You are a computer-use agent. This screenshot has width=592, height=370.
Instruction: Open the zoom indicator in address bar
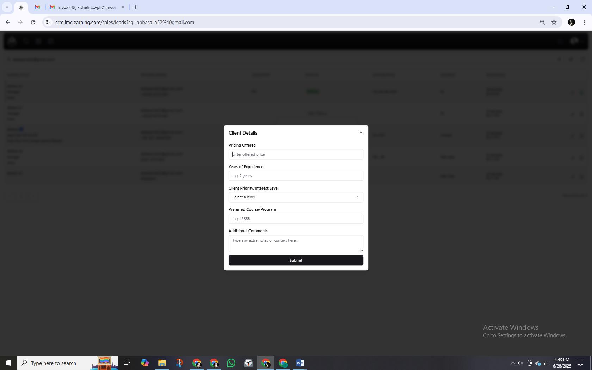(542, 22)
